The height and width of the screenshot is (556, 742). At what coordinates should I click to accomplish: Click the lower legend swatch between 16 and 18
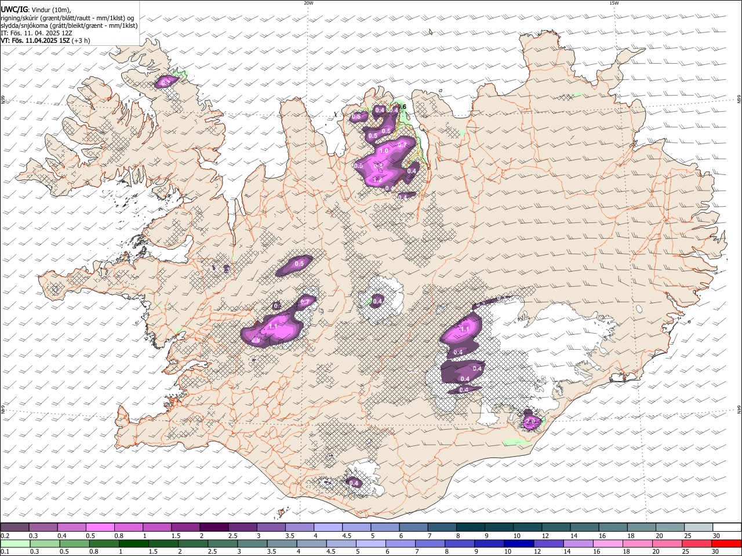click(607, 543)
